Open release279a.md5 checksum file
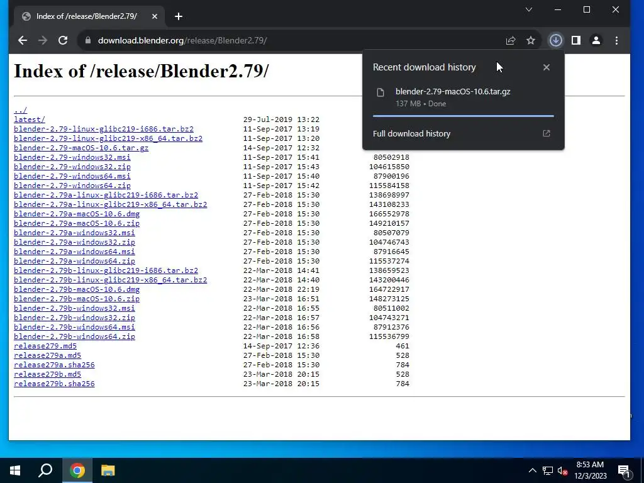Screen dimensions: 644x483 tap(47, 356)
